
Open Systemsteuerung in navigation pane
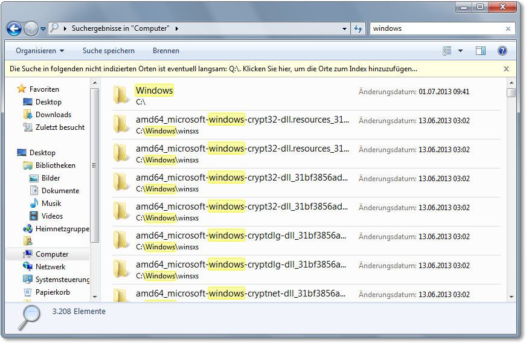click(62, 280)
